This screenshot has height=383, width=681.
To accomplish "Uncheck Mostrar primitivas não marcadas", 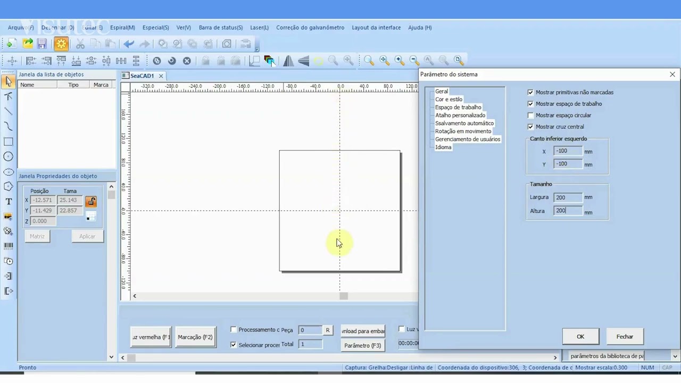I will (x=530, y=93).
